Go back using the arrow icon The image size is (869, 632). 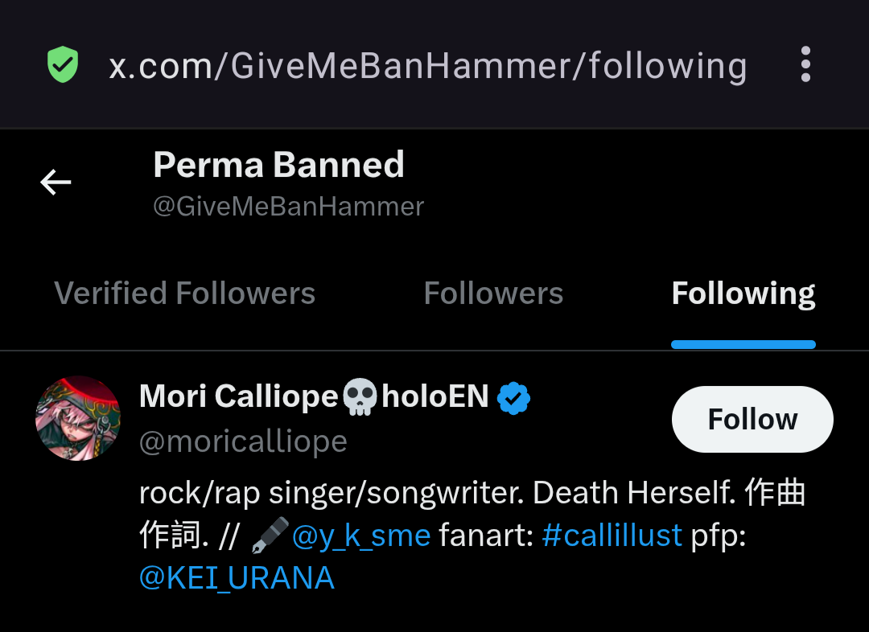pyautogui.click(x=56, y=183)
